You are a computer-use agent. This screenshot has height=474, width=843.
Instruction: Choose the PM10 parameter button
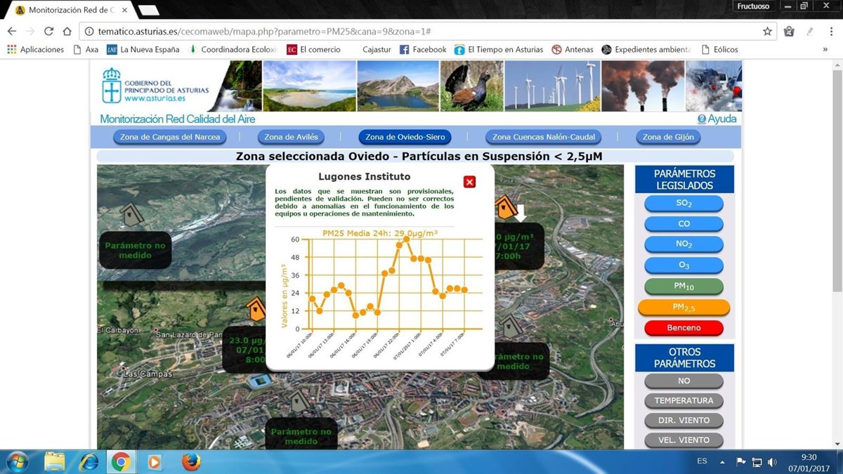684,287
